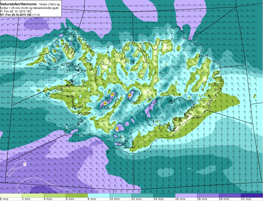Viewport: 263px width, 201px height.
Task: Click the '10 m/s' legend label
Action: coord(115,199)
